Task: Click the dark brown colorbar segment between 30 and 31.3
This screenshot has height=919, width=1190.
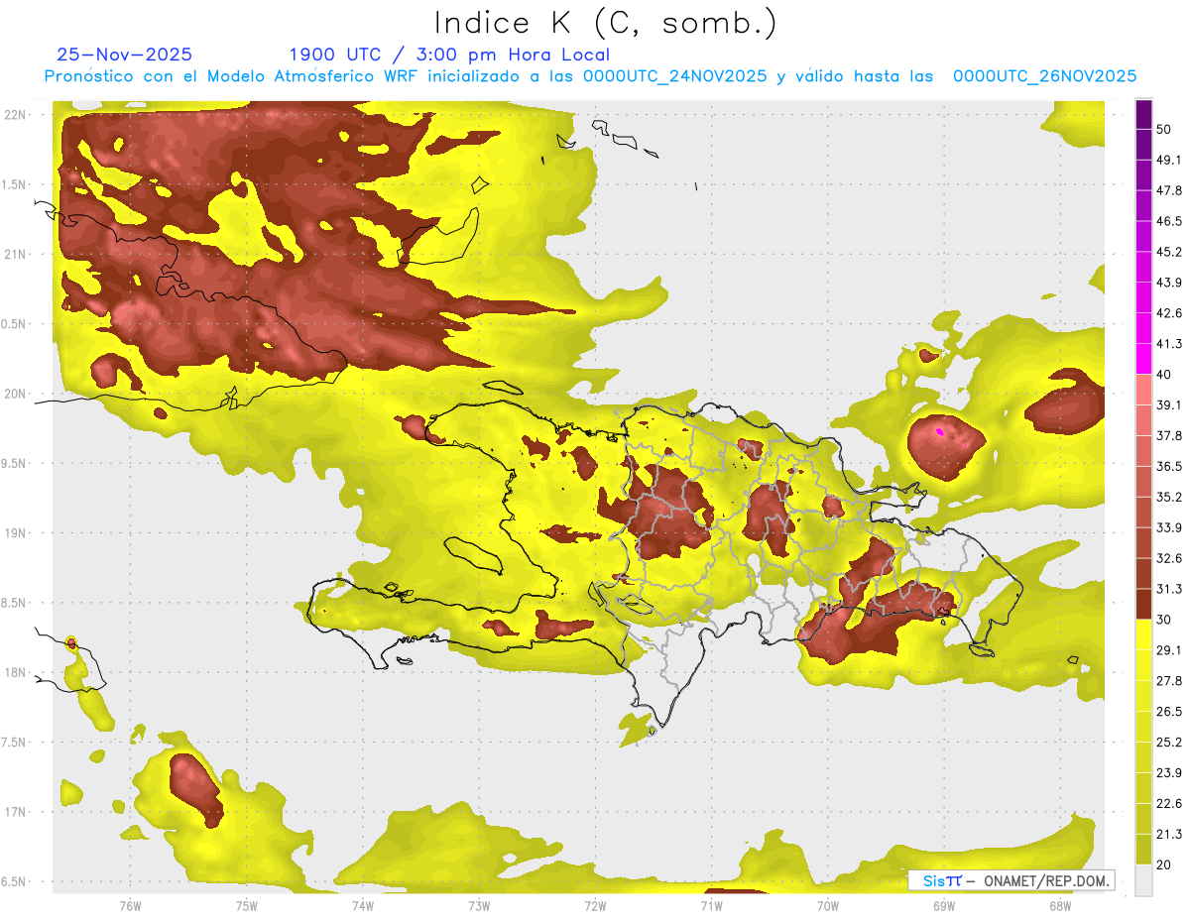Action: point(1143,604)
